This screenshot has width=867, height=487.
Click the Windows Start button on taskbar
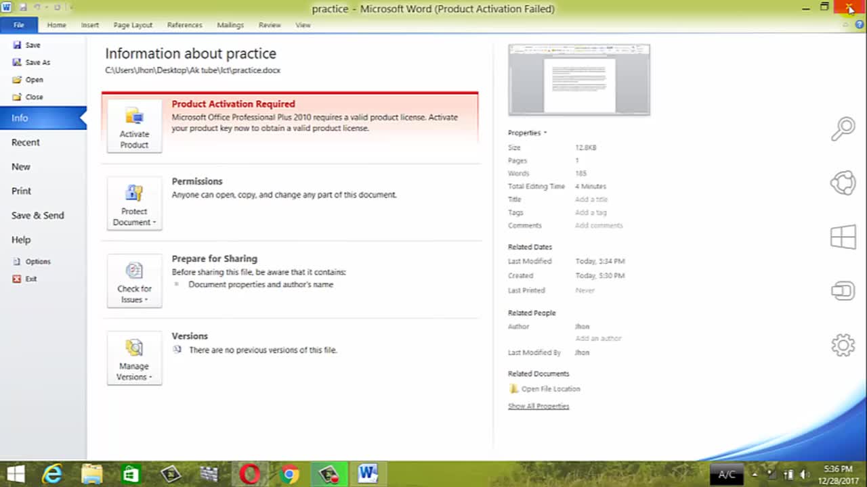[16, 474]
